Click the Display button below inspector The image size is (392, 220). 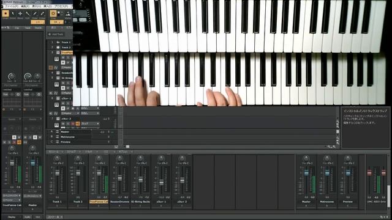pyautogui.click(x=12, y=217)
